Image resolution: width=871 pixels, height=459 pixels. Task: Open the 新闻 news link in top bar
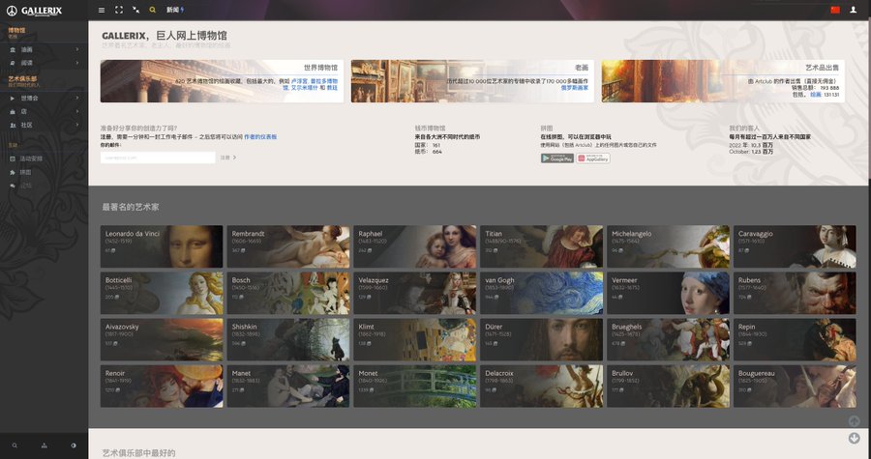[x=174, y=10]
